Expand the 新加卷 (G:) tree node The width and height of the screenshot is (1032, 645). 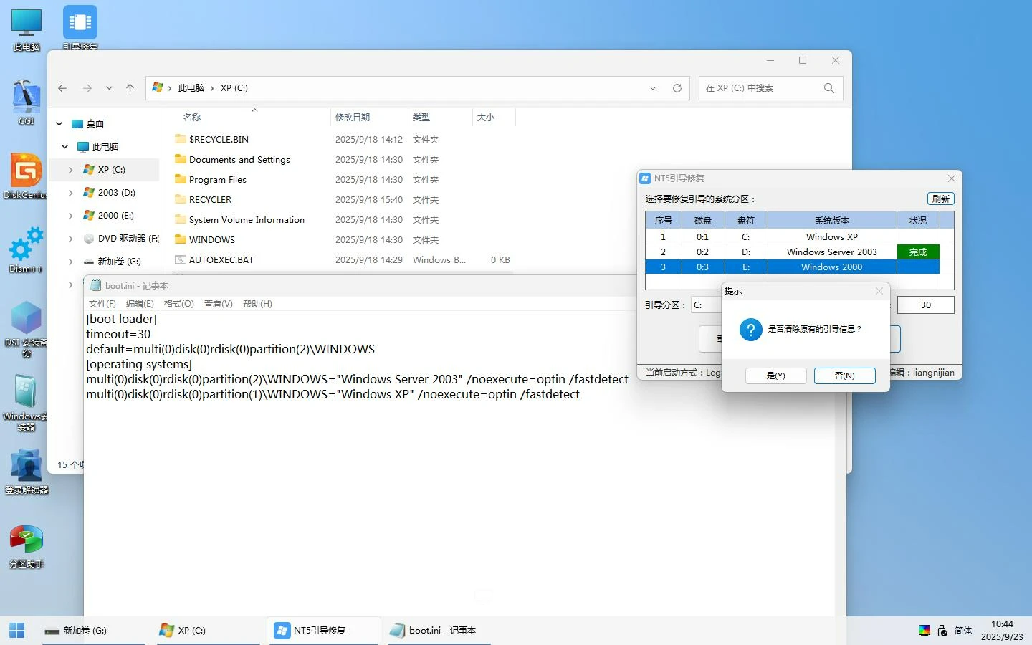pyautogui.click(x=70, y=262)
